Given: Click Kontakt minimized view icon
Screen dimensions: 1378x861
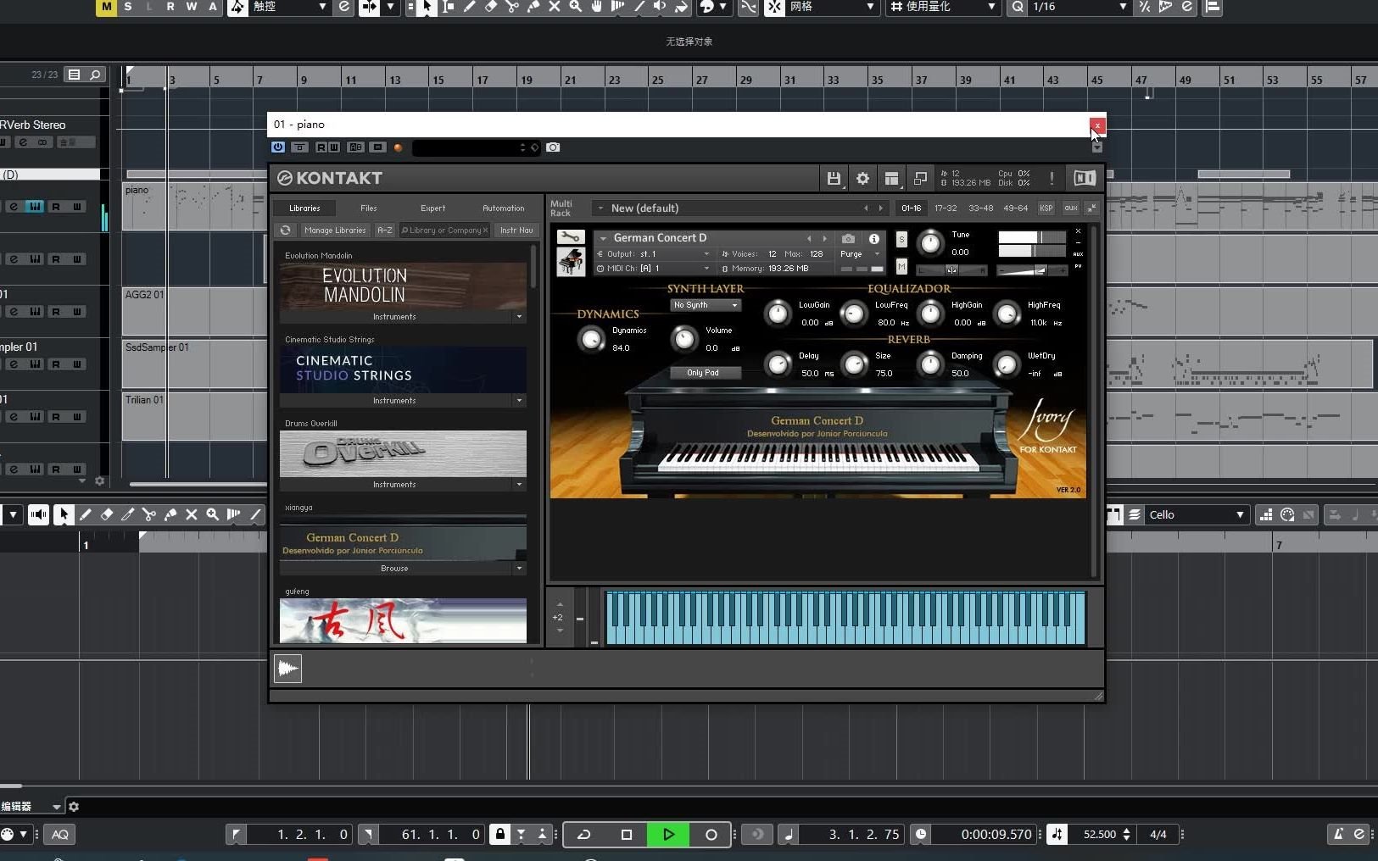Looking at the screenshot, I should click(x=920, y=178).
